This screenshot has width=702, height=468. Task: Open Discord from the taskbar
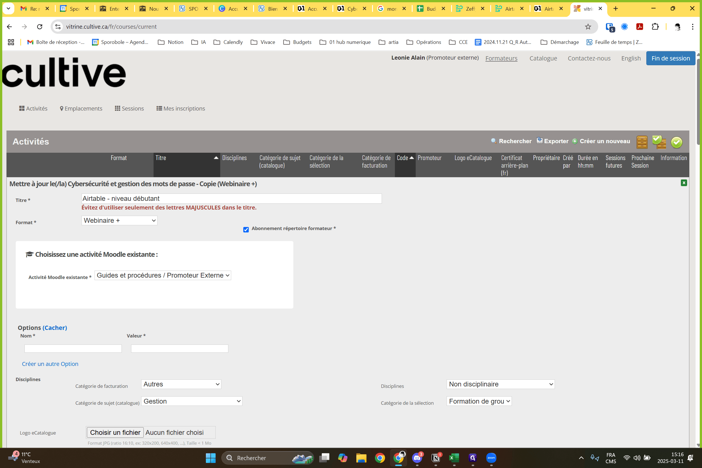(x=417, y=458)
